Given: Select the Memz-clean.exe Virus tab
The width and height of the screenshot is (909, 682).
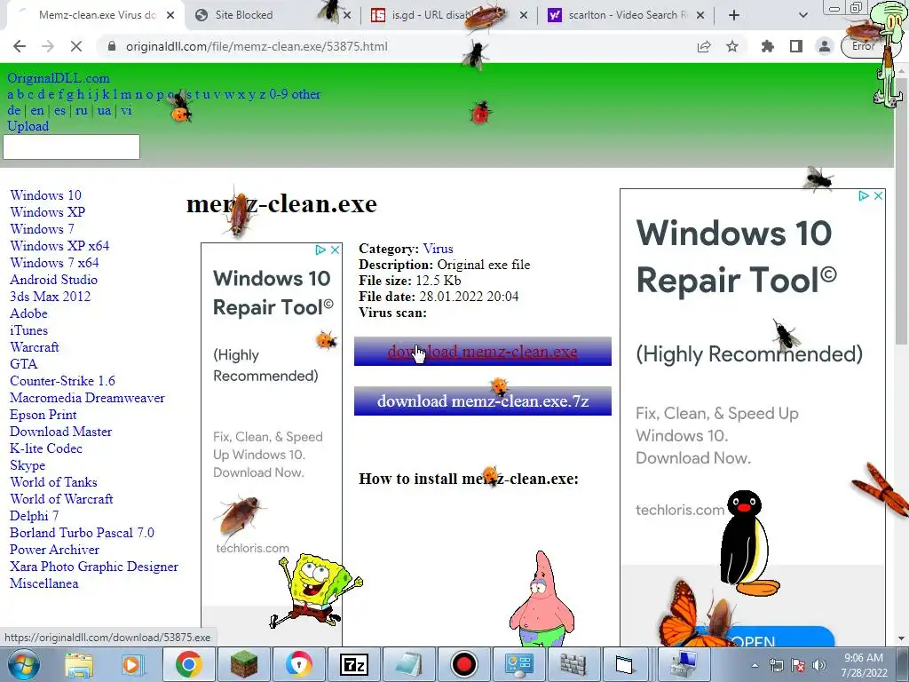Looking at the screenshot, I should coord(97,15).
